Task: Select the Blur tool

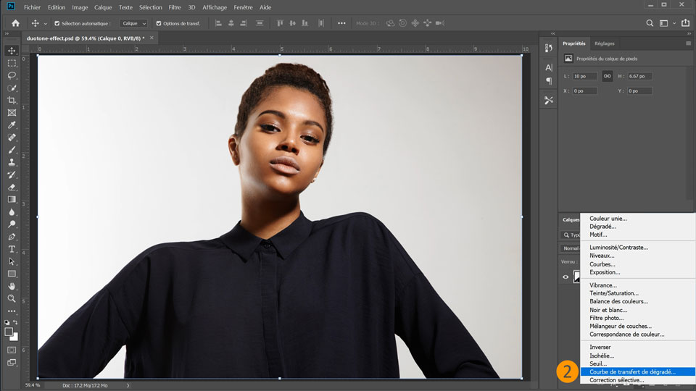Action: pyautogui.click(x=12, y=212)
